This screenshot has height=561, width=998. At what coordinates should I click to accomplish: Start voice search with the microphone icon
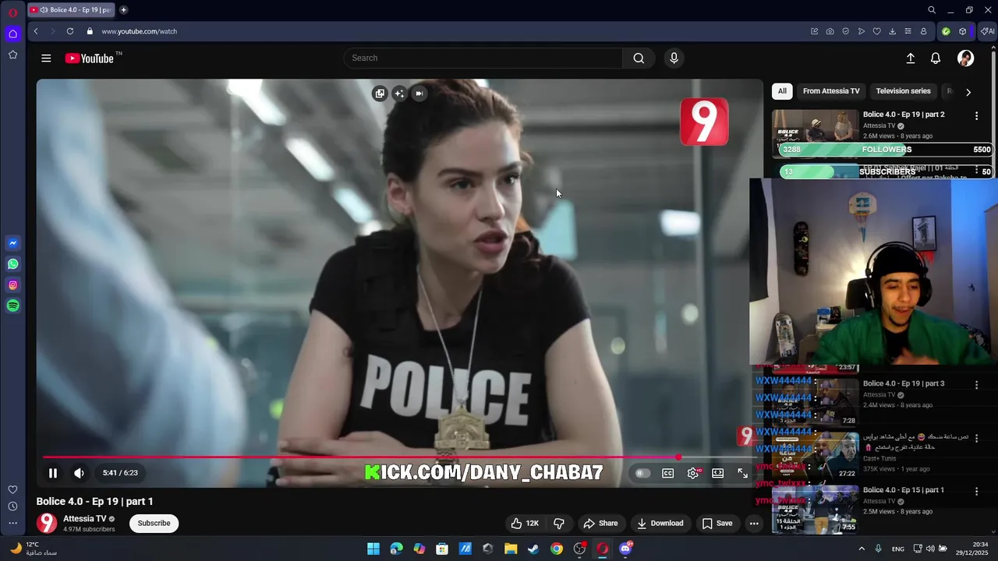(674, 58)
